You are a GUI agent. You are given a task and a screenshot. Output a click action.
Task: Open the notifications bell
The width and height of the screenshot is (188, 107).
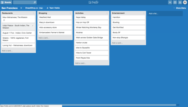pyautogui.click(x=180, y=2)
